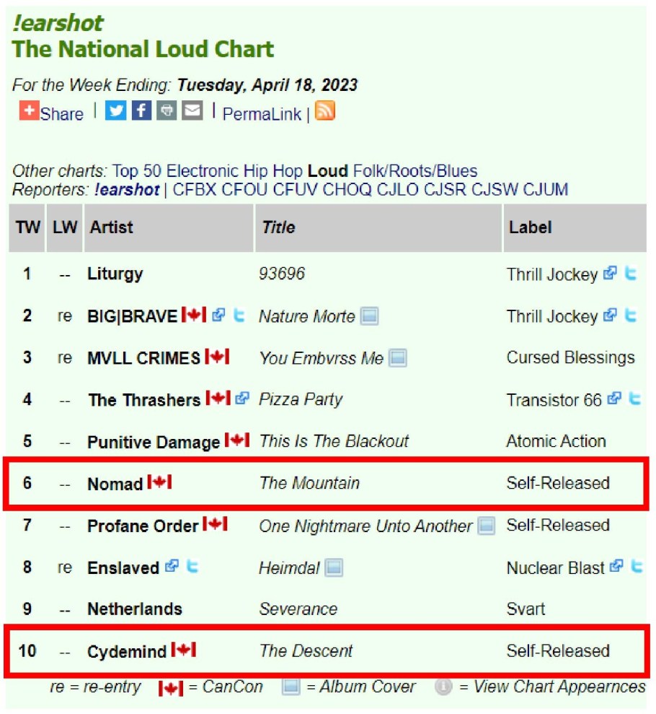View Nature Morte album cover icon
The image size is (656, 714).
[x=369, y=316]
